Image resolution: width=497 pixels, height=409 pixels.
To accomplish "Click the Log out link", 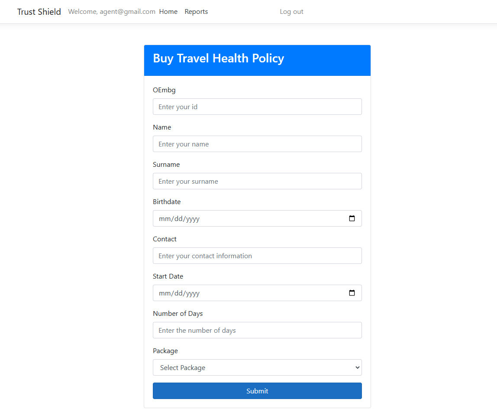I will point(291,12).
